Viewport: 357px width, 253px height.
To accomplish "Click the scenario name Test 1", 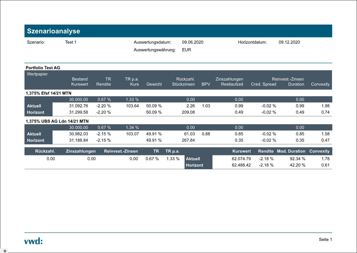I will 71,42.
